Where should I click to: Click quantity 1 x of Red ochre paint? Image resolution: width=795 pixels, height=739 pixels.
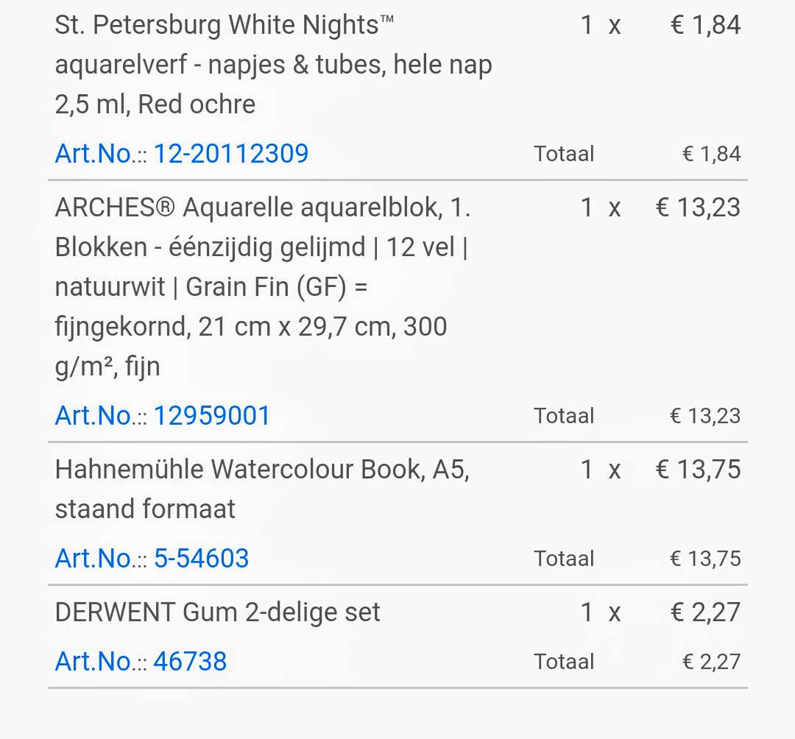tap(601, 25)
